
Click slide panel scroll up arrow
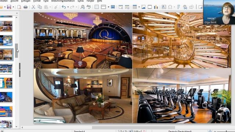tap(16, 18)
